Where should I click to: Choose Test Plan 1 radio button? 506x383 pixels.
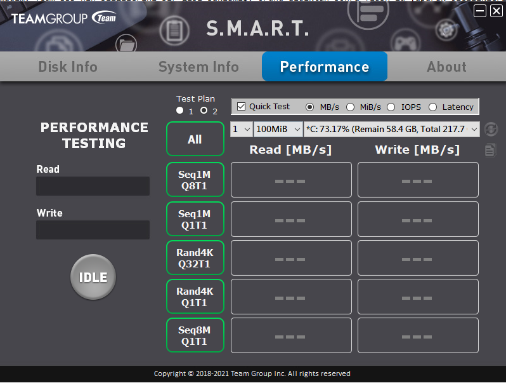click(179, 111)
